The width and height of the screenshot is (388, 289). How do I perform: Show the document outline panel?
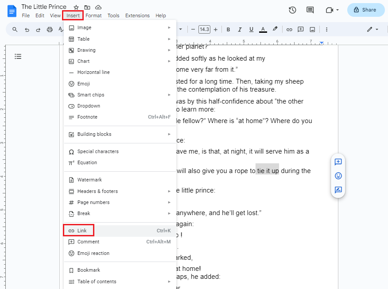coord(18,56)
